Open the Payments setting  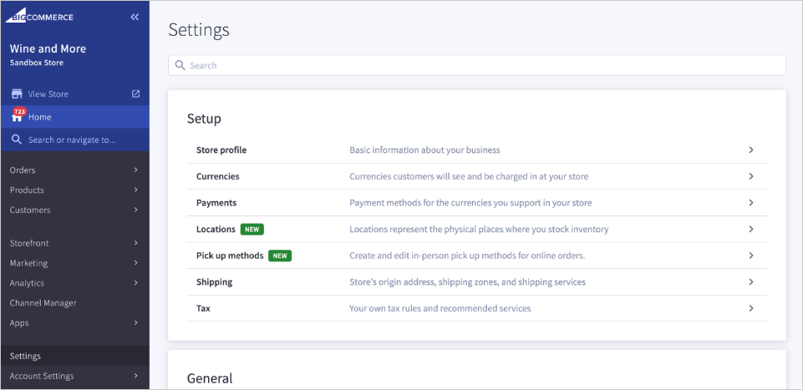pos(477,203)
